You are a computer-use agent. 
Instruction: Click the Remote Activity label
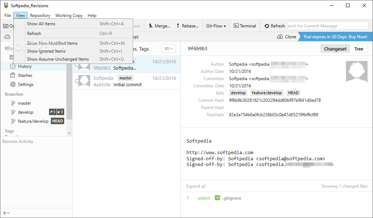point(18,141)
